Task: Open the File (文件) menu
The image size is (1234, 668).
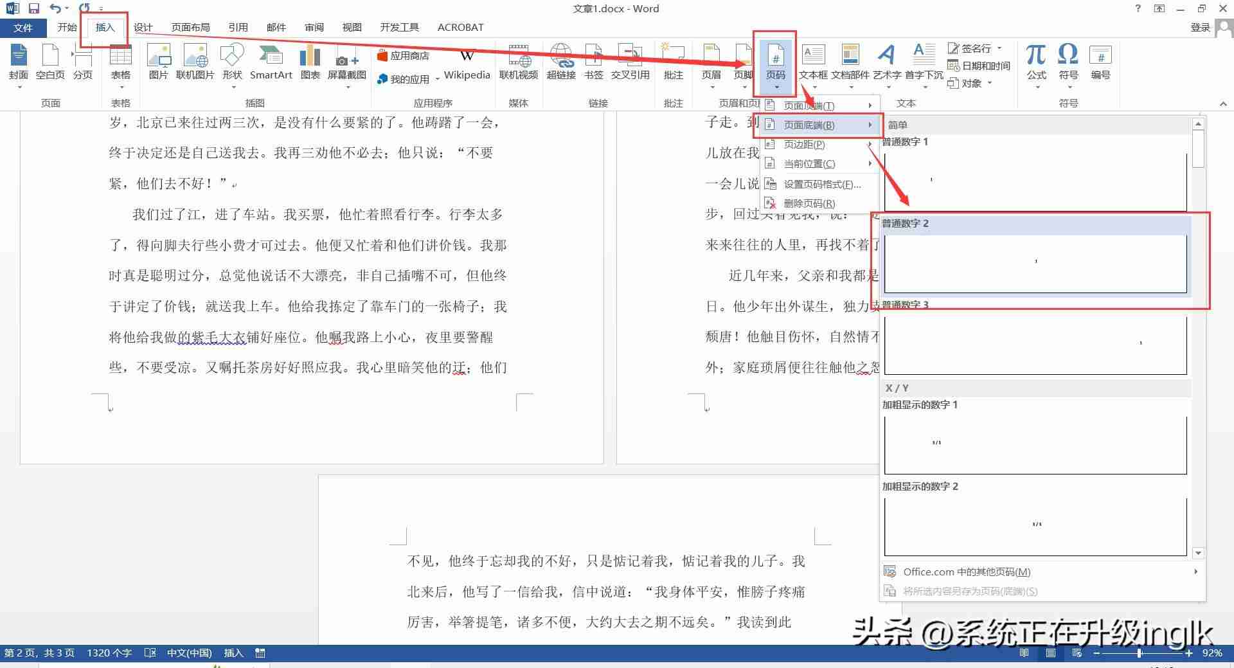Action: pyautogui.click(x=23, y=28)
